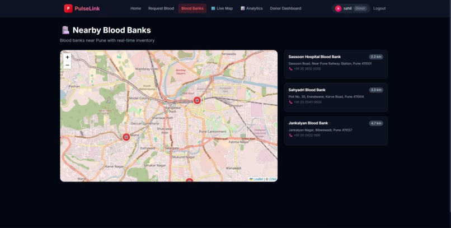
Task: Click the 3.3 km distance badge
Action: (x=376, y=90)
